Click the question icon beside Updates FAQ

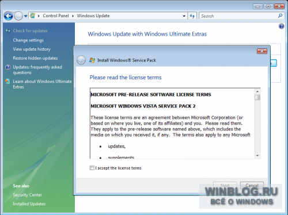(8, 67)
